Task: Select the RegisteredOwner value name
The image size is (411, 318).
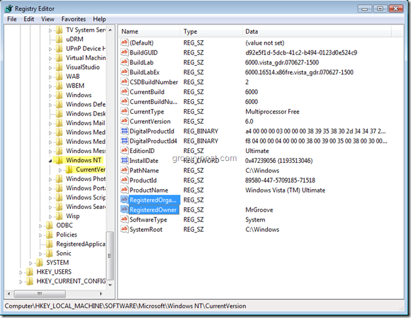Action: [x=154, y=210]
